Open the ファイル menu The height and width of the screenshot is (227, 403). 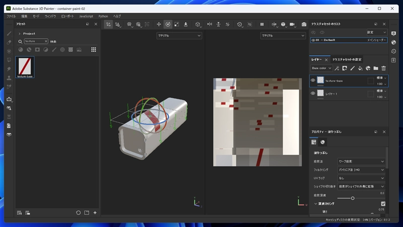point(11,16)
